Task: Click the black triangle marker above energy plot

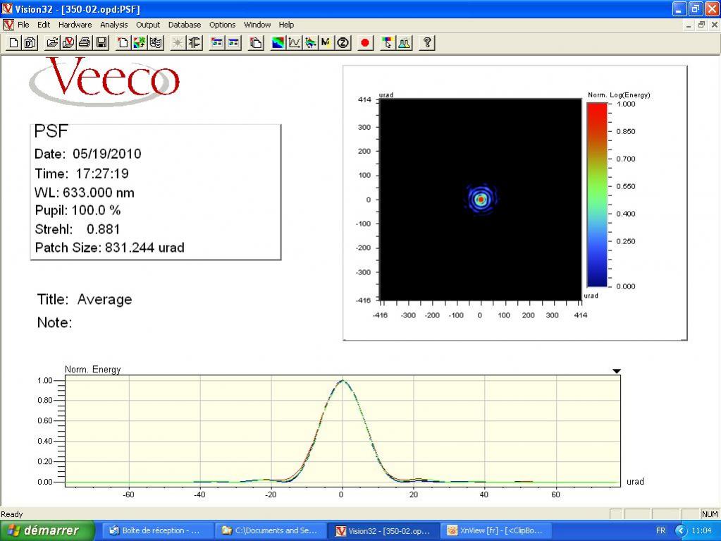Action: click(x=617, y=371)
